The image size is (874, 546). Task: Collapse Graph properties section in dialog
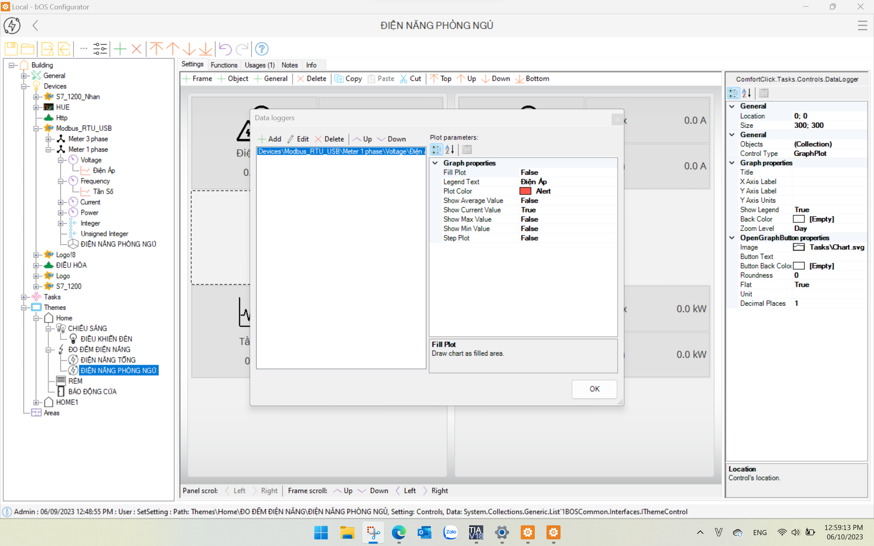[435, 163]
